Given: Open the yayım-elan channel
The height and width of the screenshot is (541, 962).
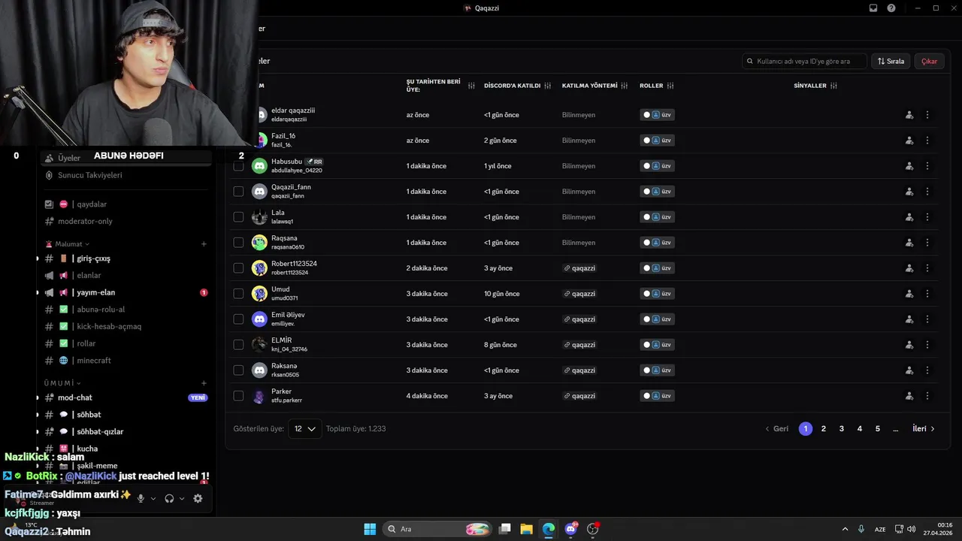Looking at the screenshot, I should [126, 292].
